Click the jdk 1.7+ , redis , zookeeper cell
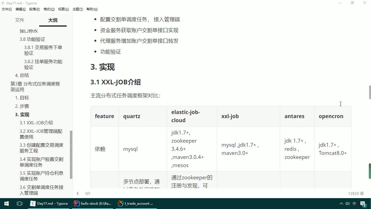The height and width of the screenshot is (209, 371). [297, 149]
